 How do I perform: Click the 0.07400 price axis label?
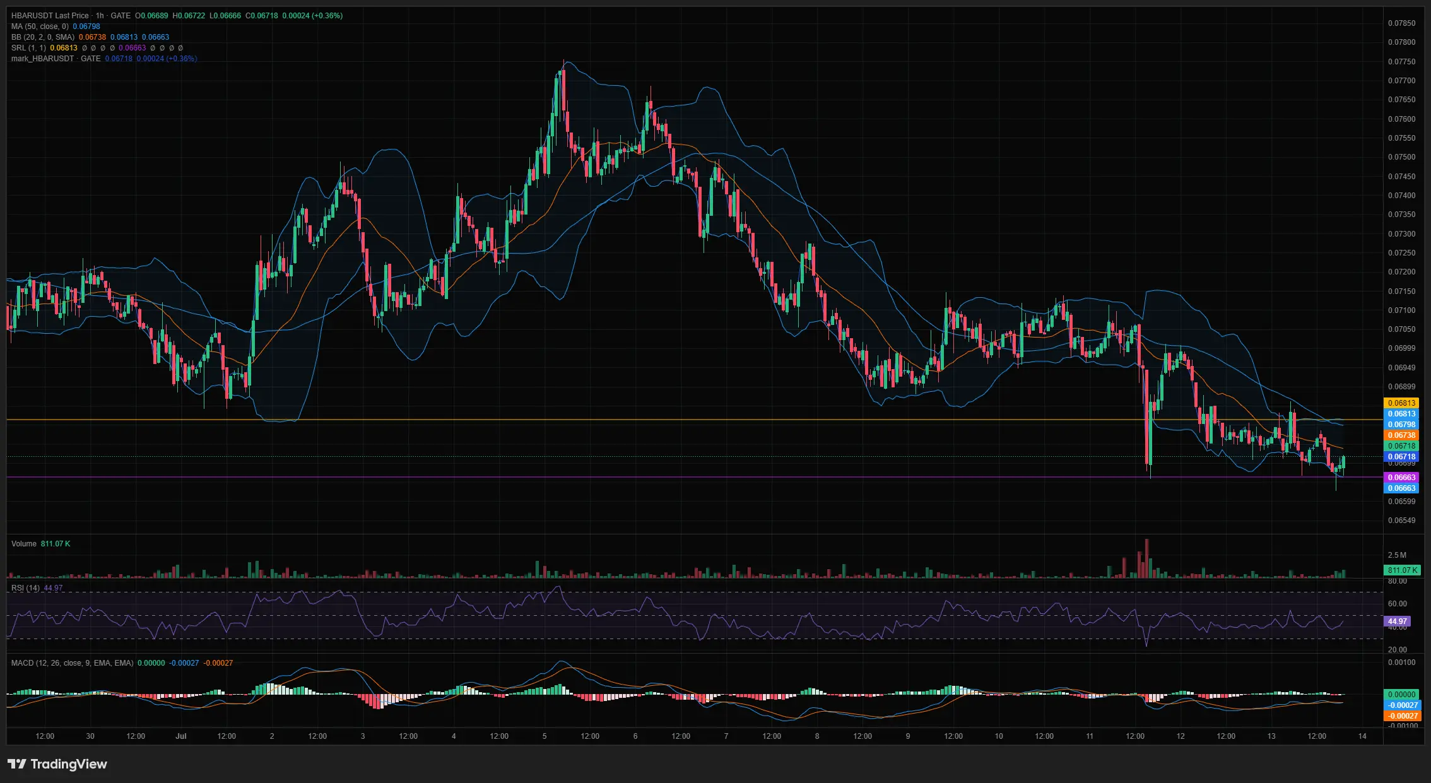[x=1401, y=195]
